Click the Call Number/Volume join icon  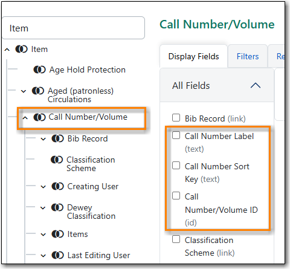pyautogui.click(x=39, y=117)
